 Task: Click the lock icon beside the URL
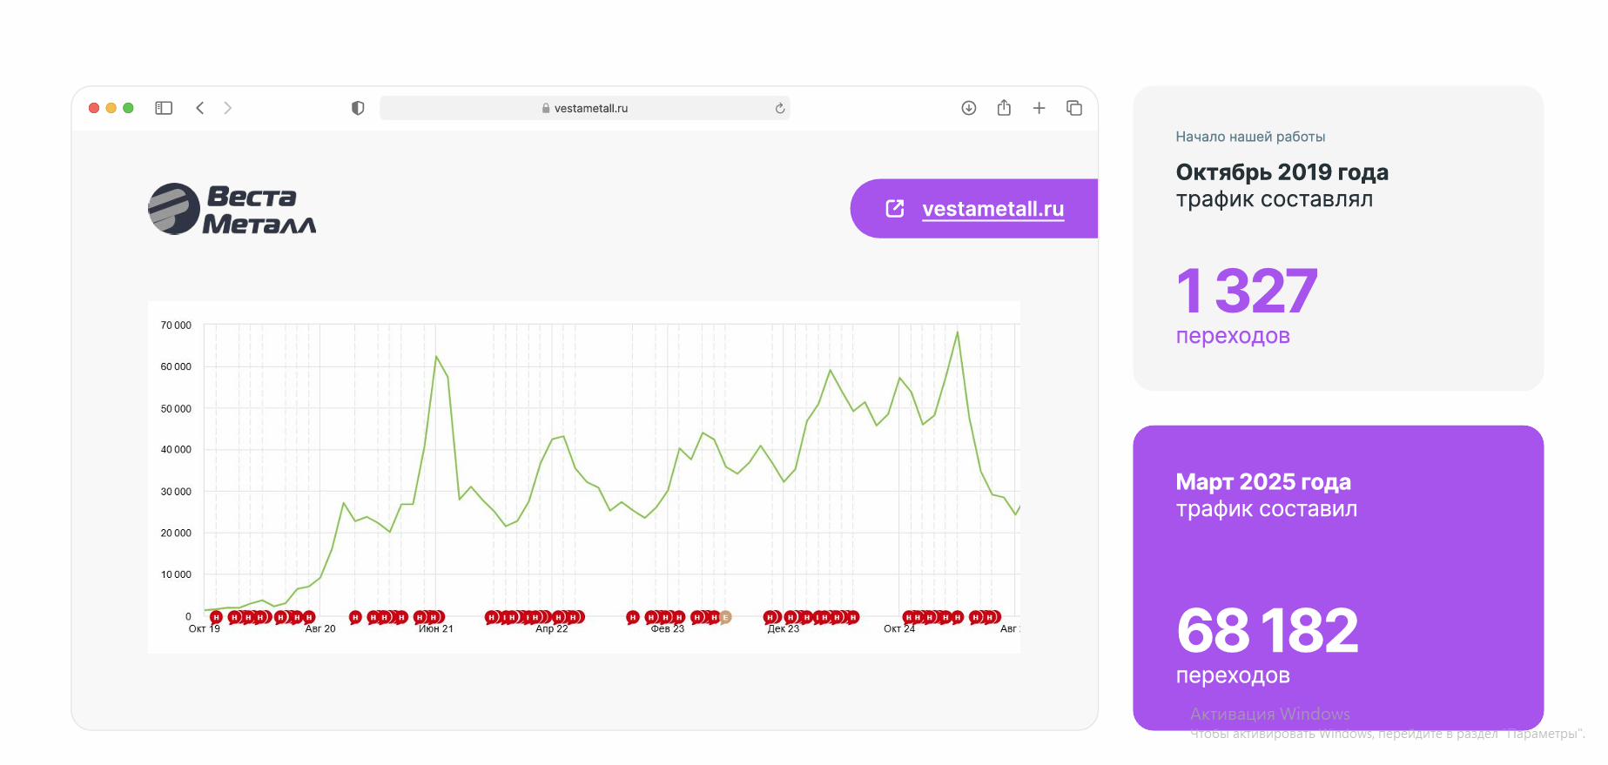tap(546, 109)
